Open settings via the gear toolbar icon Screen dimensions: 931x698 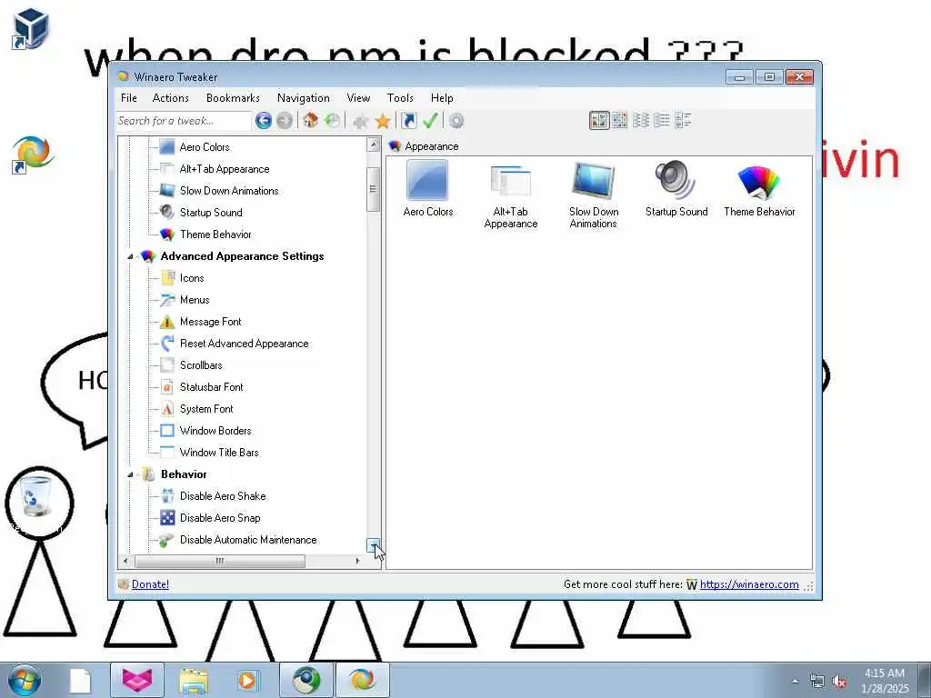(x=456, y=121)
